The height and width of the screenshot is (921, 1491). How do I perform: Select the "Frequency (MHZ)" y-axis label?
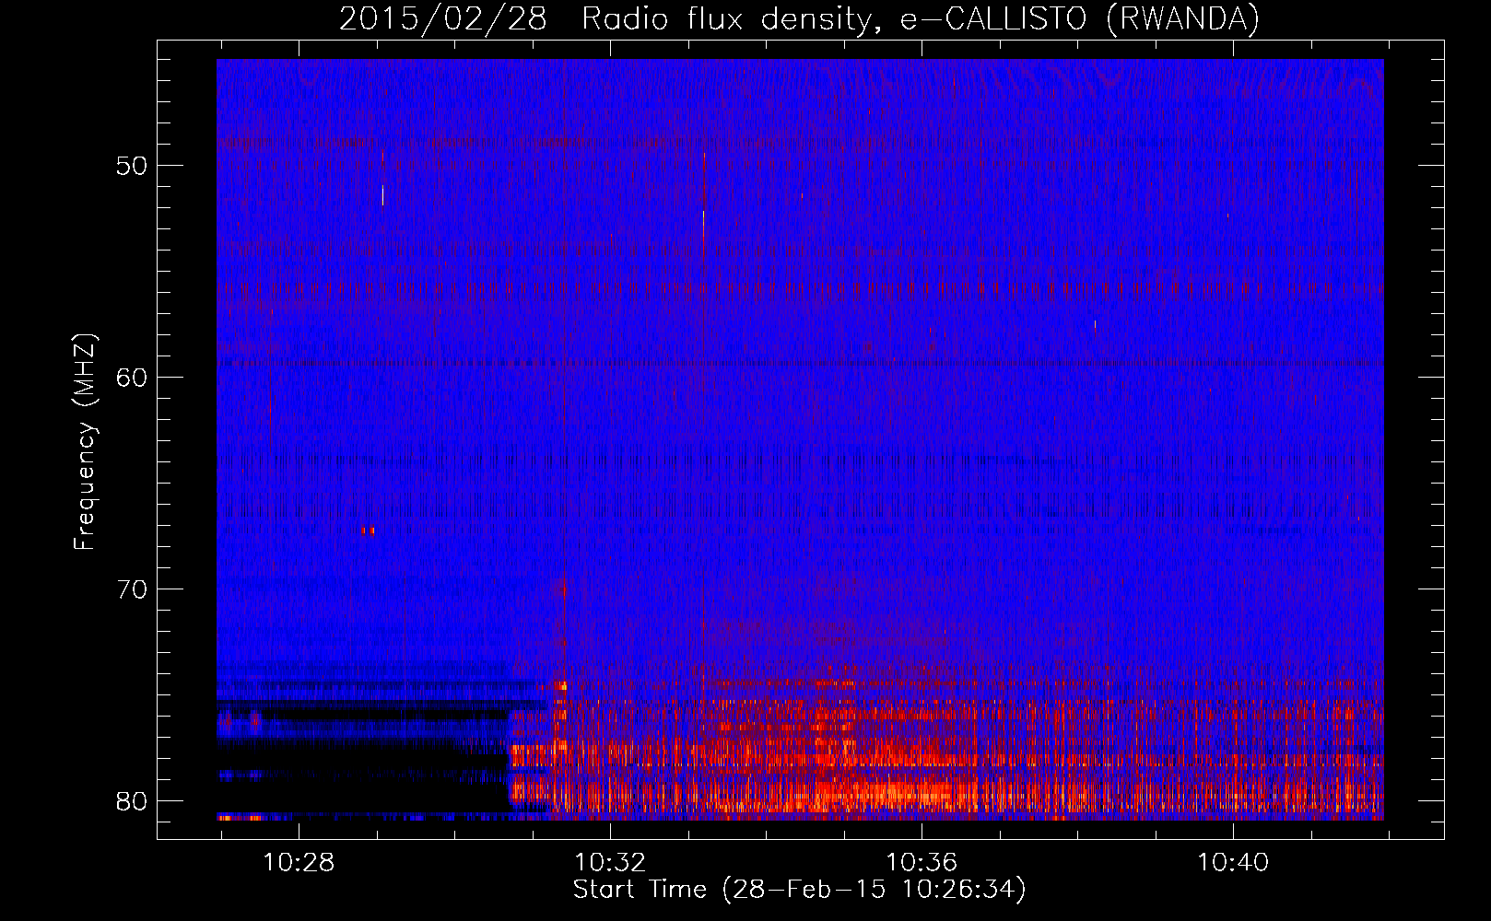(x=85, y=442)
